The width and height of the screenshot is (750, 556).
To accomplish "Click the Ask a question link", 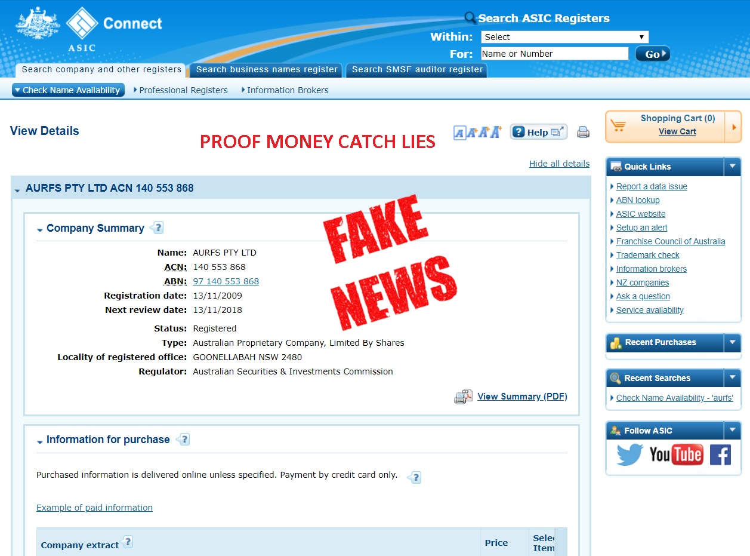I will click(x=643, y=296).
